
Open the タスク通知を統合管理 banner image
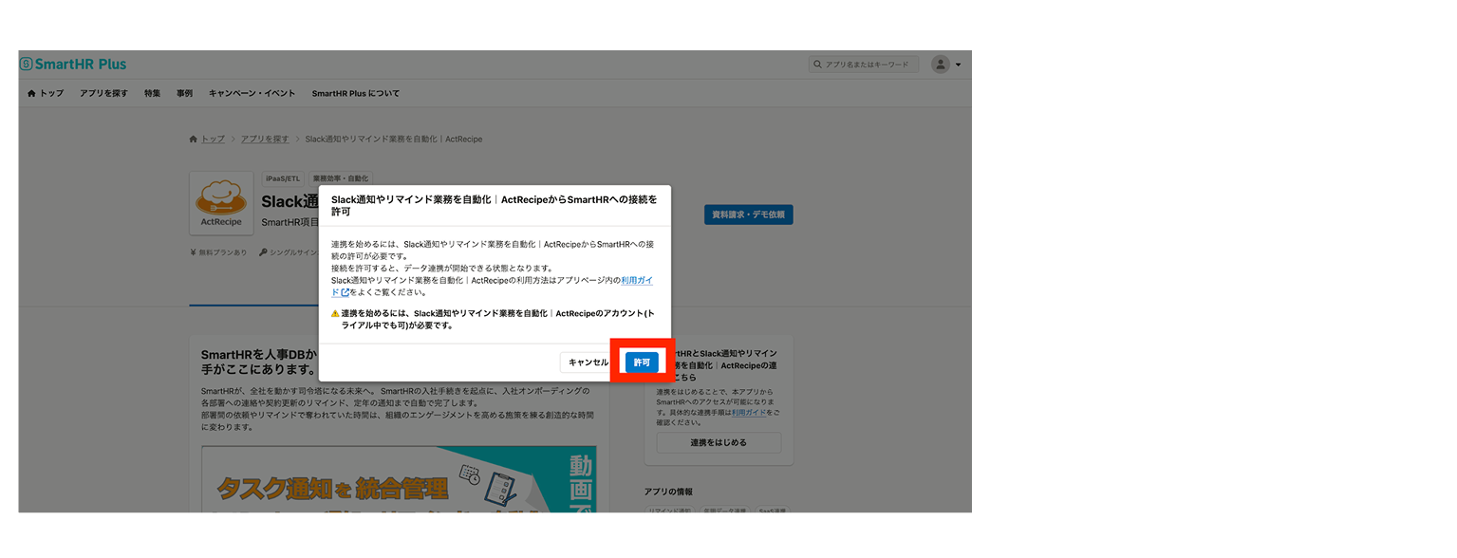399,481
